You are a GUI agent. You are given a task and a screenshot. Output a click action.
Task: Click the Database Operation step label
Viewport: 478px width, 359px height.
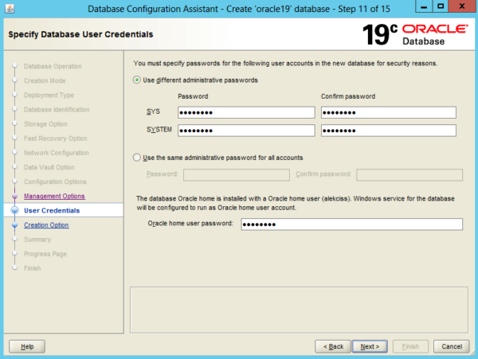pos(53,66)
